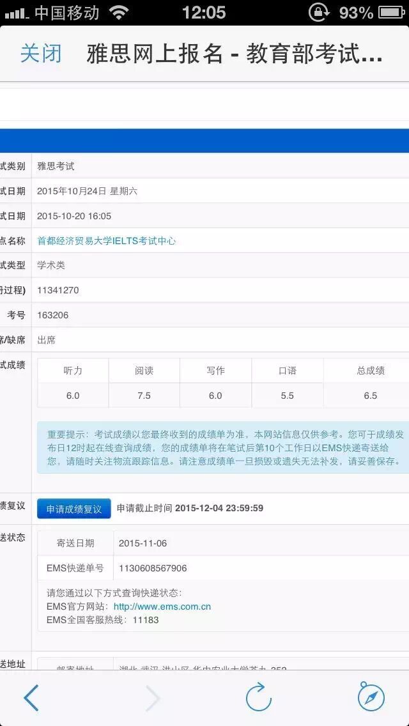Tap the 寄送日期 label cell
This screenshot has width=409, height=726.
tap(75, 543)
